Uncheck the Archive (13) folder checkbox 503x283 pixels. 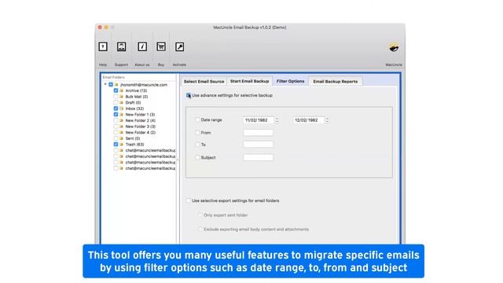pos(116,91)
